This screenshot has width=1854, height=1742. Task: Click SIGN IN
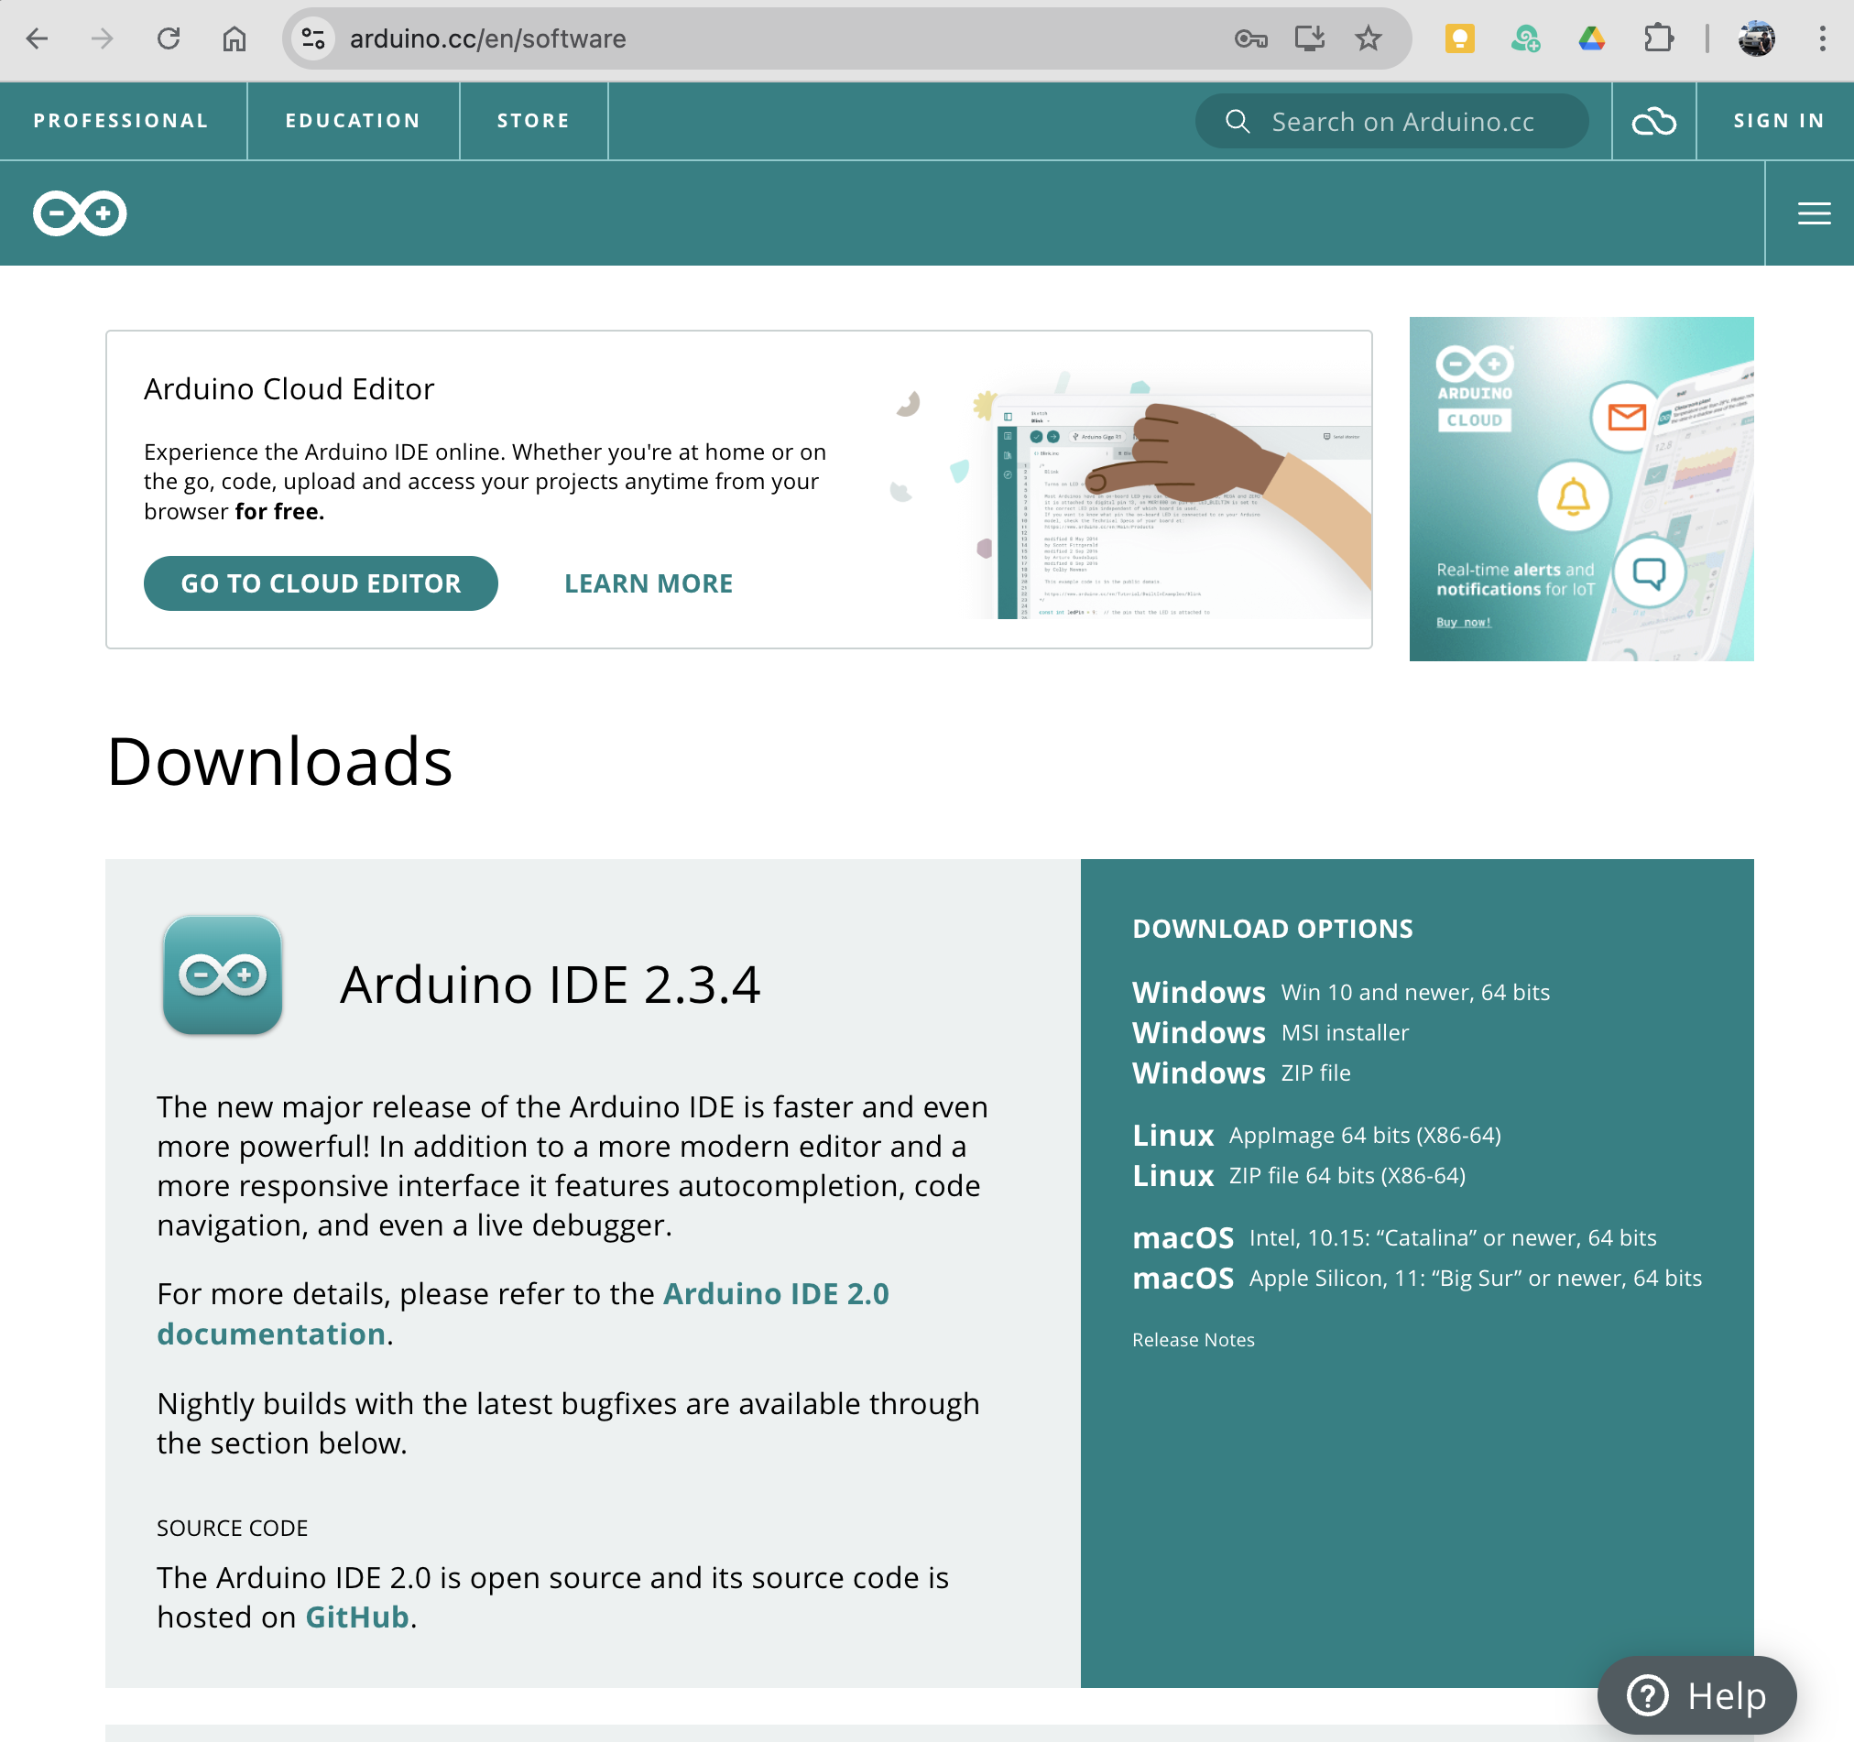[1779, 121]
